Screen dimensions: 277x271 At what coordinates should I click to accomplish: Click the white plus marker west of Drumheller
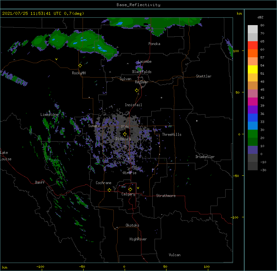tap(197, 121)
